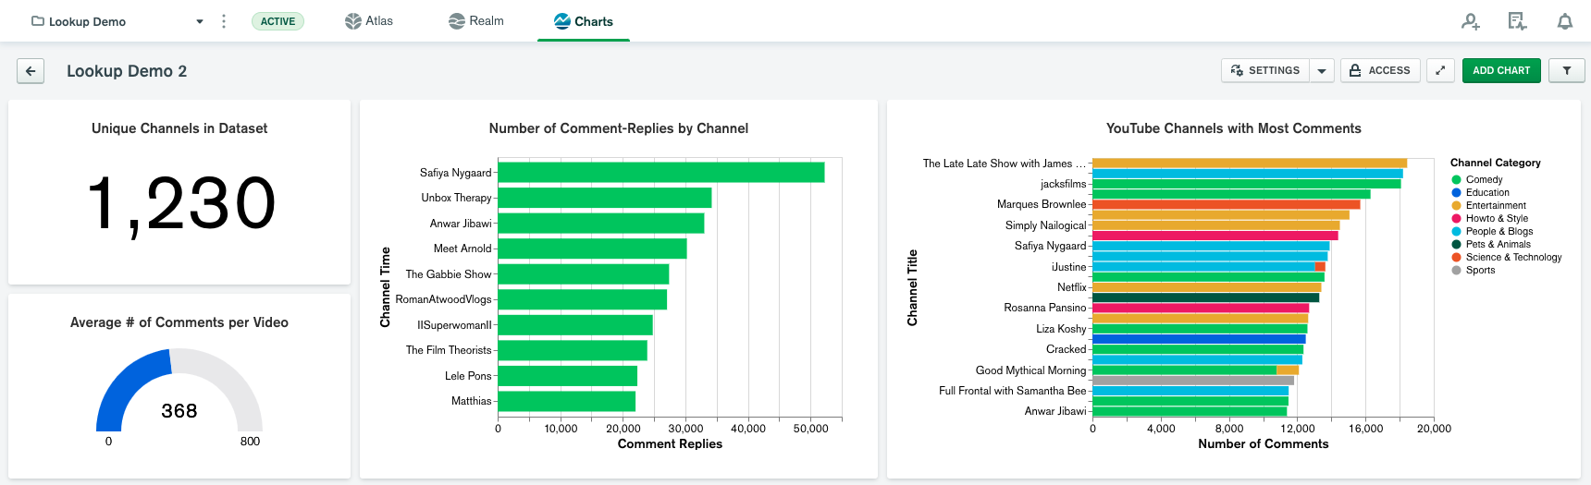
Task: Switch to the Atlas tab
Action: tap(369, 21)
